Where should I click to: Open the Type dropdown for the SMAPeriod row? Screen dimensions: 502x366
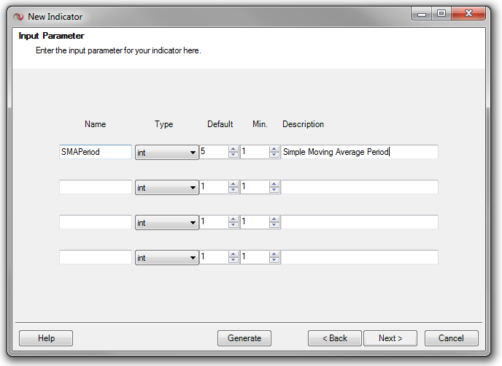(x=167, y=152)
